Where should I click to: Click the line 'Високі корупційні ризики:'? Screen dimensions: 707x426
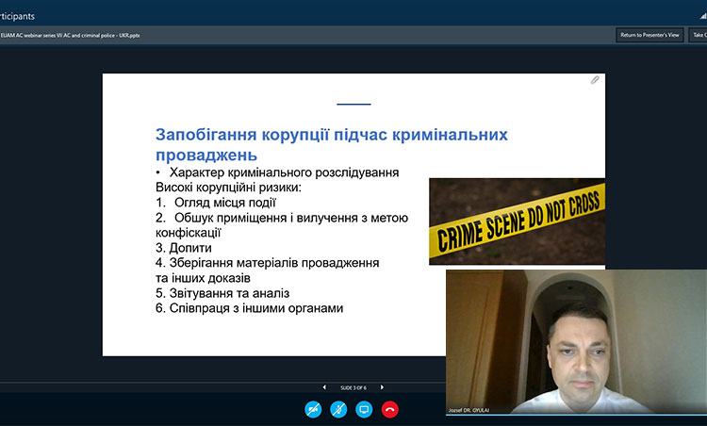(x=229, y=187)
